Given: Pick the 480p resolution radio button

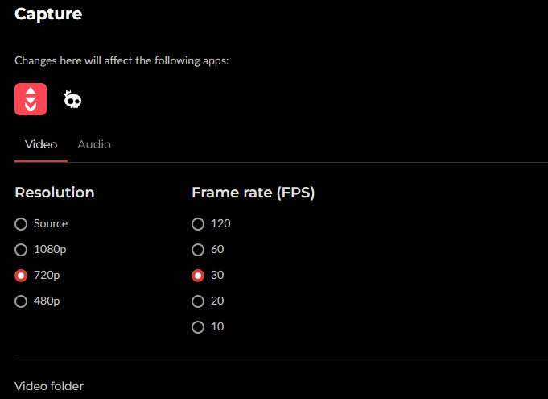Looking at the screenshot, I should pyautogui.click(x=21, y=301).
